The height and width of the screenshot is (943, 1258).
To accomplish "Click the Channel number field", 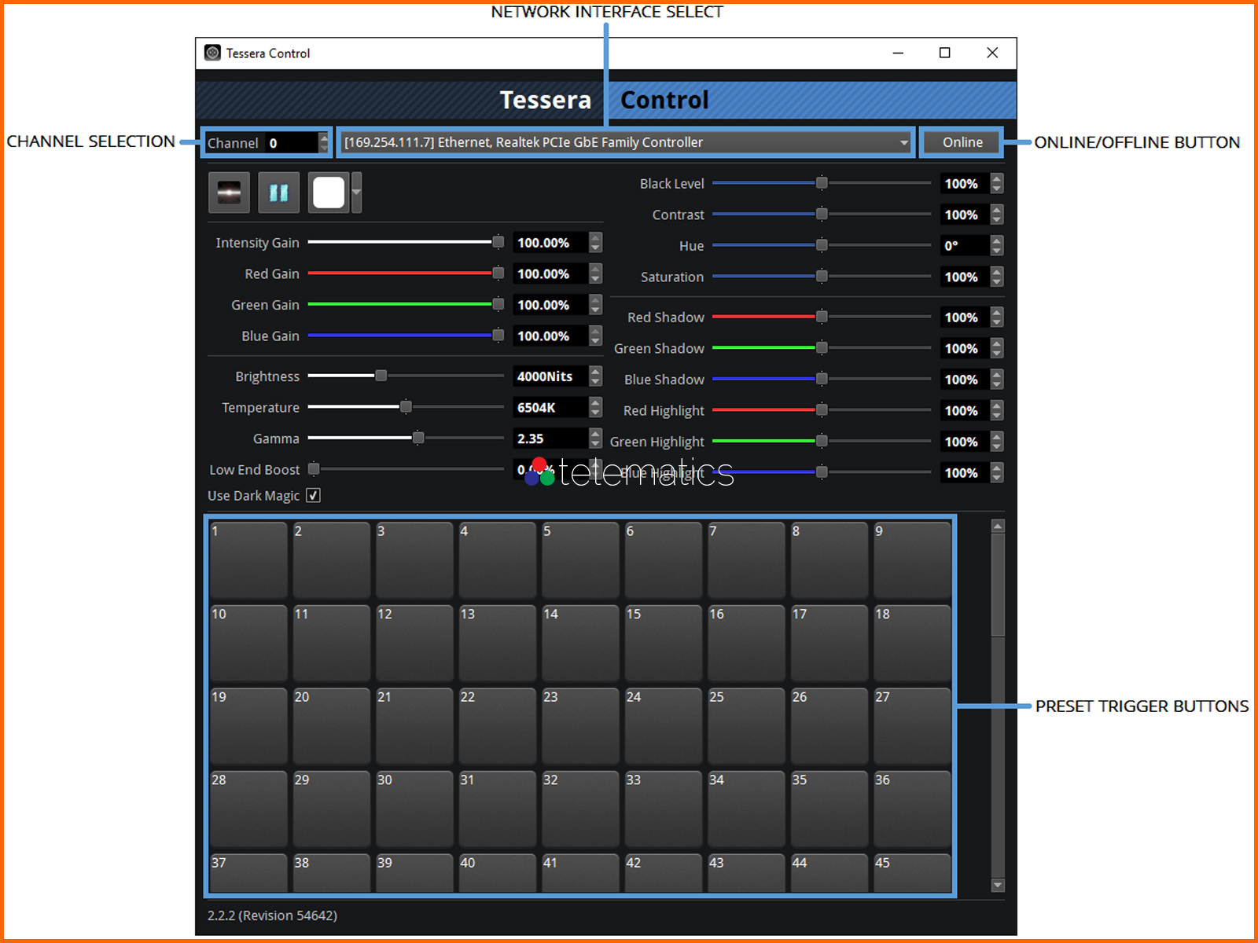I will coord(292,143).
